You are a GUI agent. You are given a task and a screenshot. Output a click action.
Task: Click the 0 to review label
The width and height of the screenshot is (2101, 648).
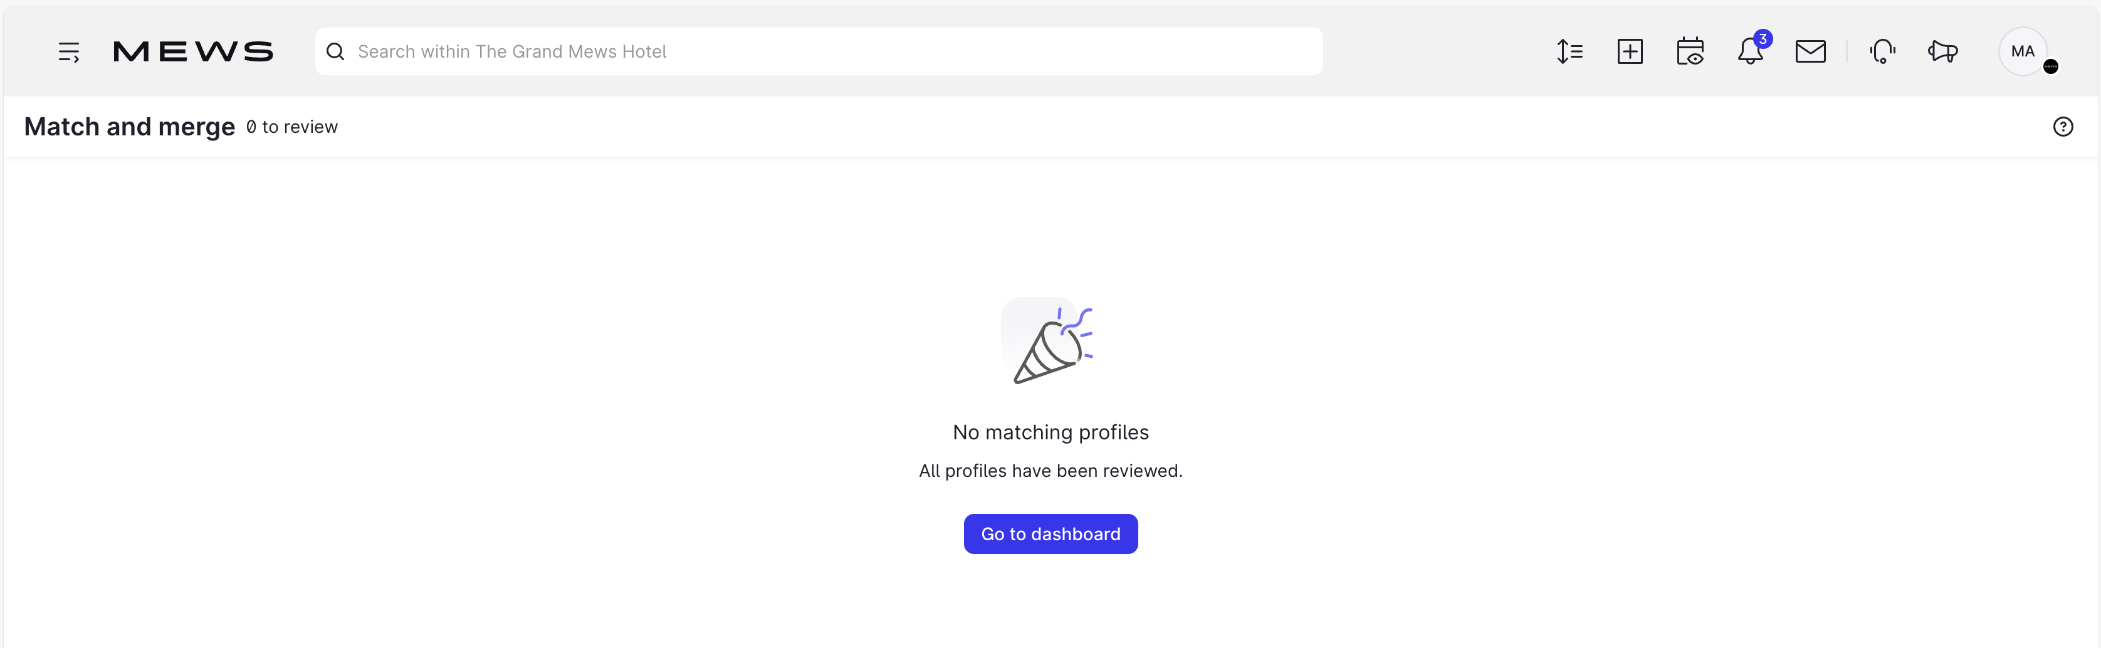292,127
